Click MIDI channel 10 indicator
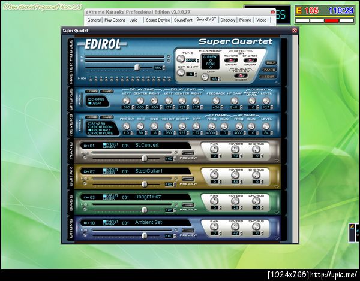The height and width of the screenshot is (281, 360). 137,80
